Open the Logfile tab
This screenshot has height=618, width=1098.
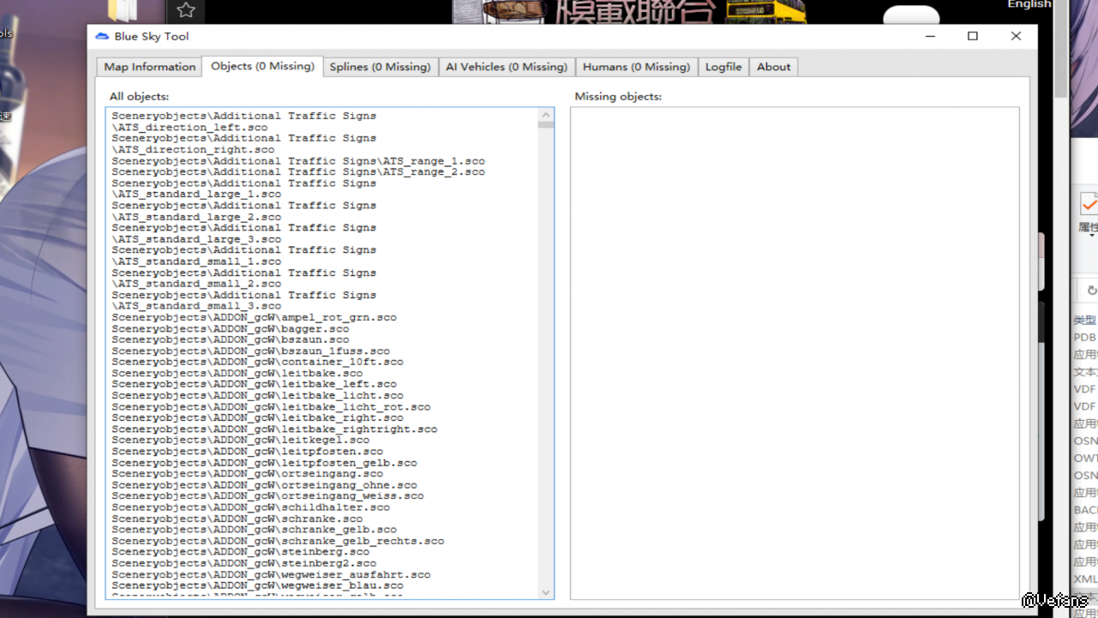click(723, 67)
